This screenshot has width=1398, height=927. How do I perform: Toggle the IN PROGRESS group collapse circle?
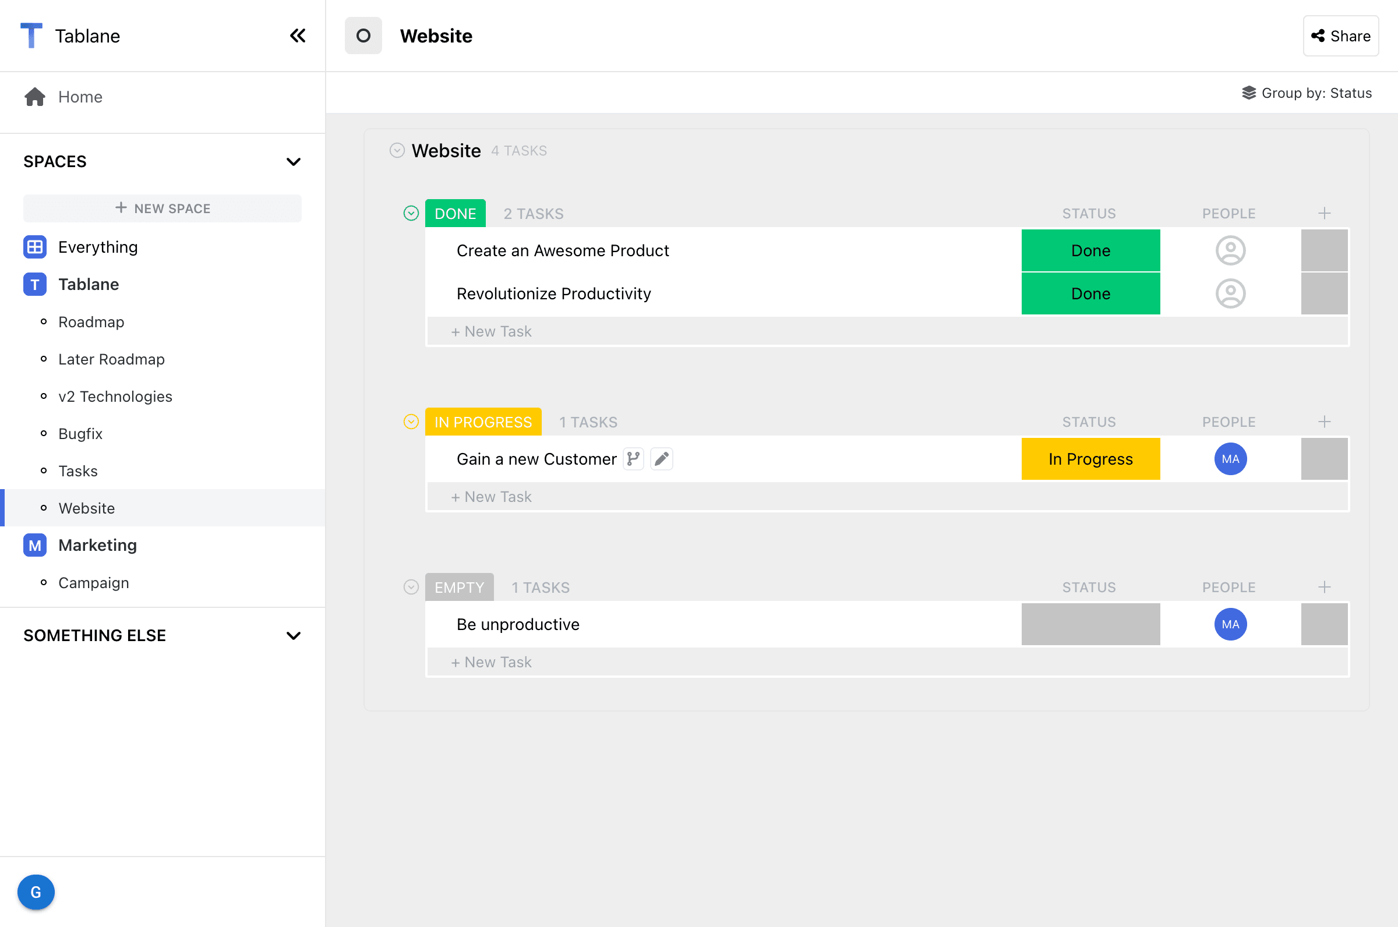point(411,422)
